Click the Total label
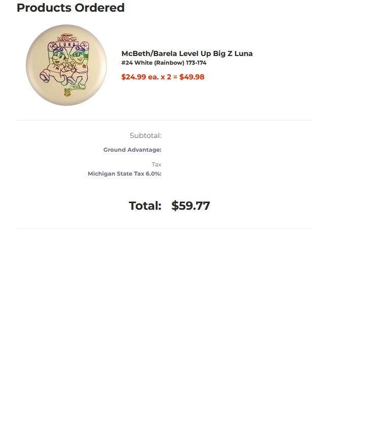This screenshot has width=383, height=421. coord(145,206)
